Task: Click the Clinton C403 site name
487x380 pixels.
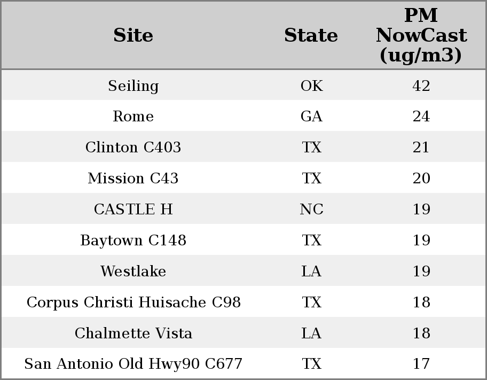Action: click(133, 148)
